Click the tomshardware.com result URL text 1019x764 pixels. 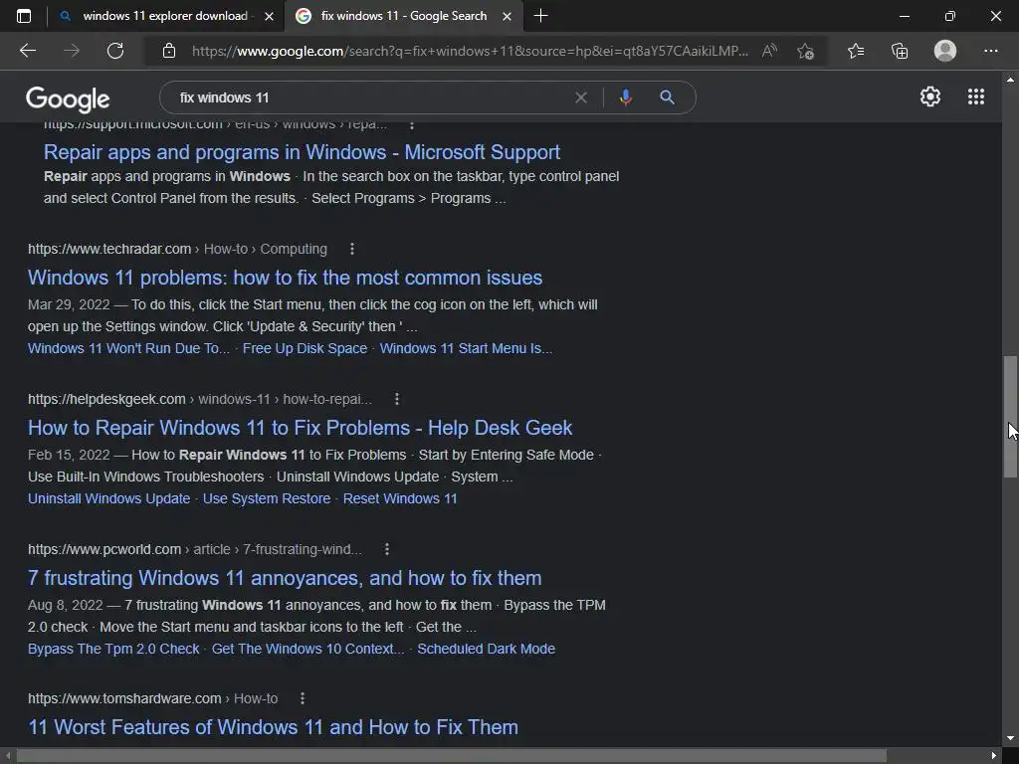coord(152,698)
